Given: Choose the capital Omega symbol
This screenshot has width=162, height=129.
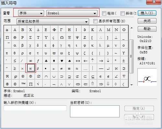Looking at the screenshot, I should click(62, 38).
